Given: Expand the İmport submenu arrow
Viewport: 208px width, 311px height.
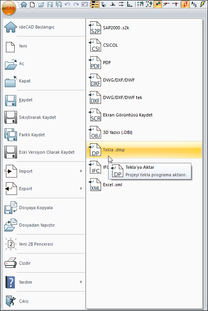Looking at the screenshot, I should [x=81, y=171].
